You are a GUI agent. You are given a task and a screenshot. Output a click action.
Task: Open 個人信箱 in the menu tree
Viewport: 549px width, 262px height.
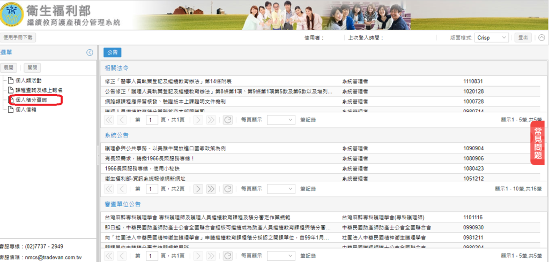tap(26, 110)
